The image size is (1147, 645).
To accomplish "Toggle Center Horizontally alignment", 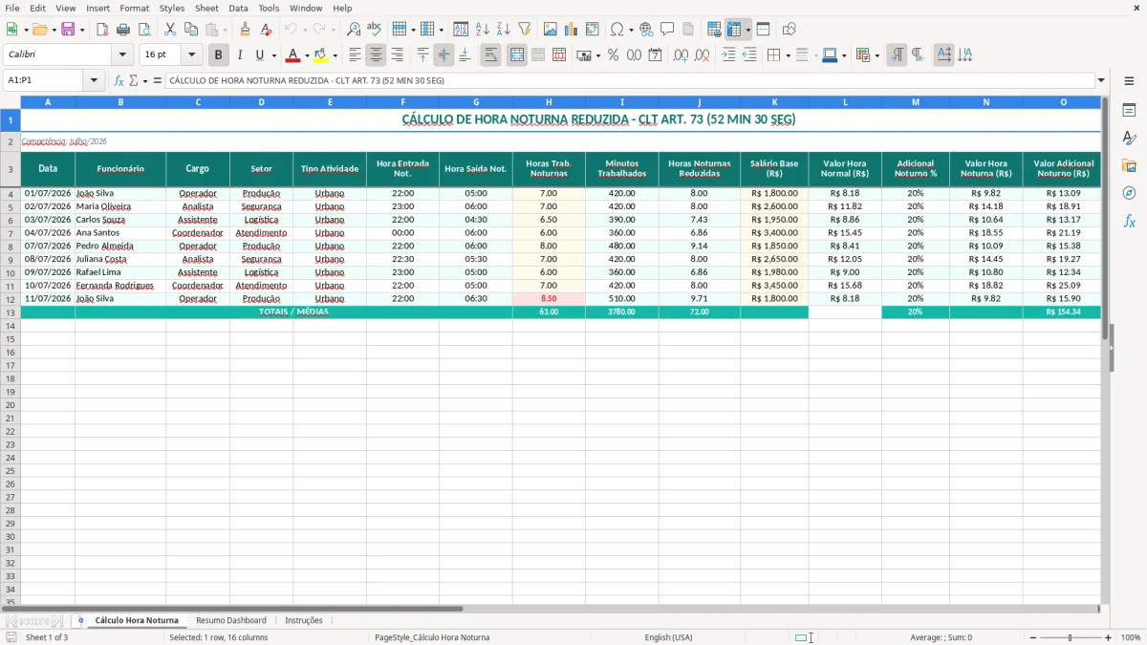I will pos(376,55).
